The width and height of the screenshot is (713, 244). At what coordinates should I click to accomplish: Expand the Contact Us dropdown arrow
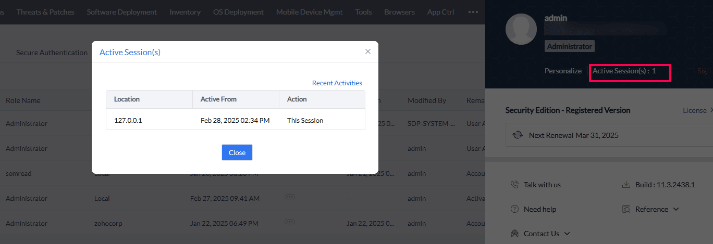567,234
